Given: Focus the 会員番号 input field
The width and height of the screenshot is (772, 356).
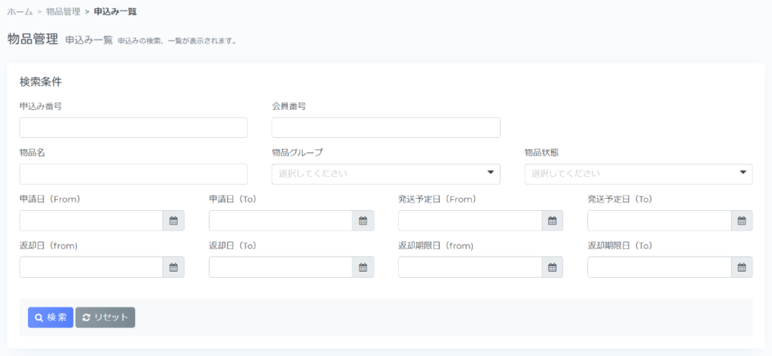Looking at the screenshot, I should pos(386,127).
